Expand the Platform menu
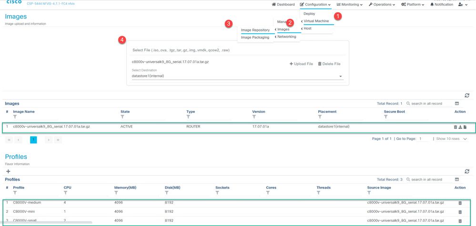476x226 pixels. coord(413,5)
